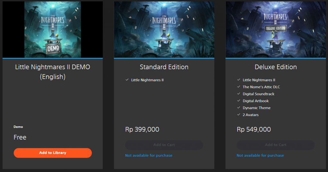Select the Deluxe Edition heading
Viewport: 328px width, 172px height.
pos(275,67)
